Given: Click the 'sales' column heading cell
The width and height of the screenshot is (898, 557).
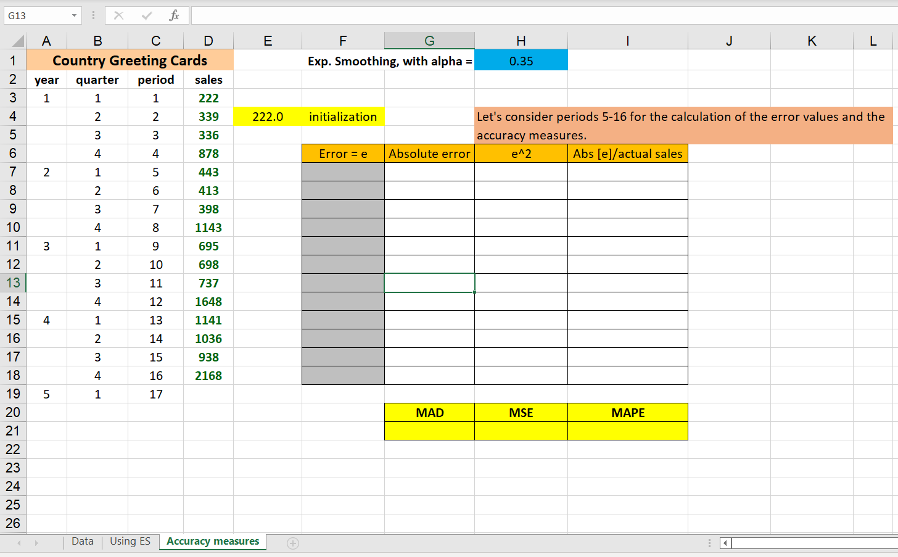Looking at the screenshot, I should (x=208, y=80).
